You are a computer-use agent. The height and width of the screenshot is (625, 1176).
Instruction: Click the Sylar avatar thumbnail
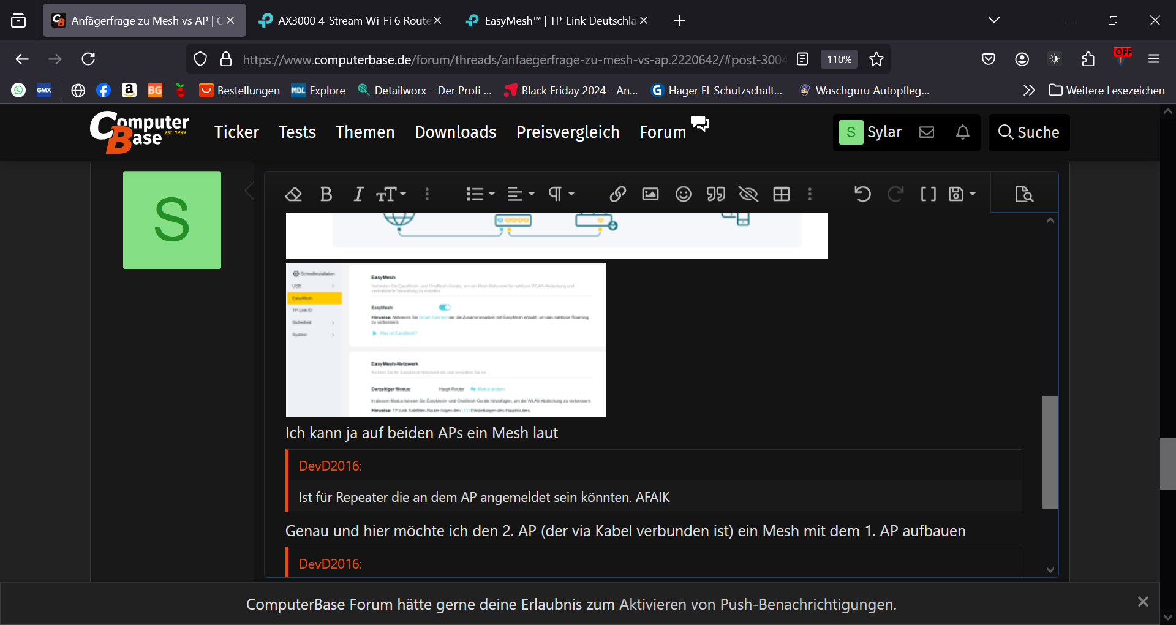click(x=172, y=220)
